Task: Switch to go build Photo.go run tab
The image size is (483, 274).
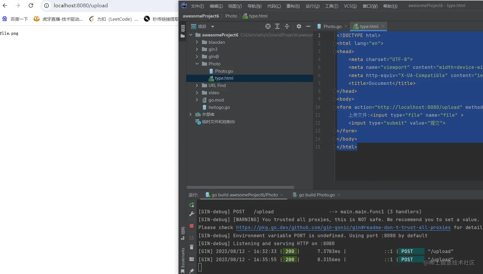Action: (316, 195)
